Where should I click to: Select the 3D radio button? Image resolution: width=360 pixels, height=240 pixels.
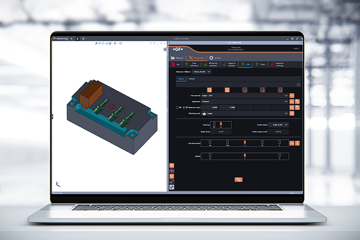[x=183, y=107]
